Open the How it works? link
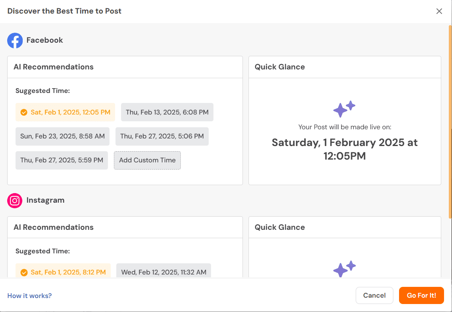Image resolution: width=452 pixels, height=312 pixels. [x=29, y=296]
